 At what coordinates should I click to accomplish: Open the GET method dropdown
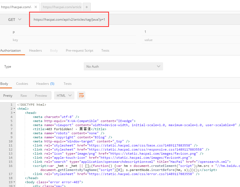(x=15, y=20)
